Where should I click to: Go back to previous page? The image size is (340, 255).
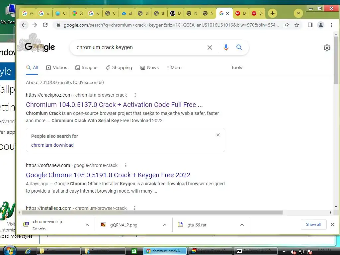pyautogui.click(x=24, y=25)
